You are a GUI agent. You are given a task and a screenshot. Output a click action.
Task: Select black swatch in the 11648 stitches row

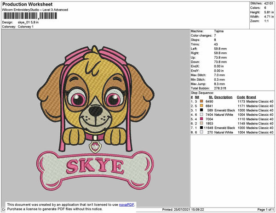click(201, 128)
